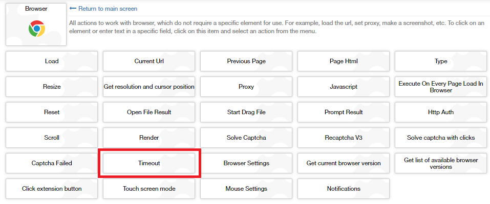Select the highlighted Timeout action

point(149,163)
